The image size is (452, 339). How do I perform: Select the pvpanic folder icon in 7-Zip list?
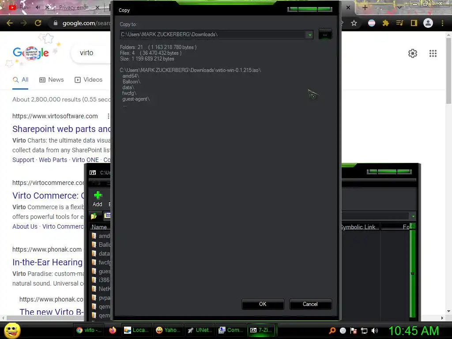94,298
